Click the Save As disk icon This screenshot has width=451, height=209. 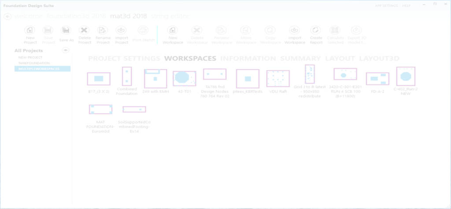point(66,30)
